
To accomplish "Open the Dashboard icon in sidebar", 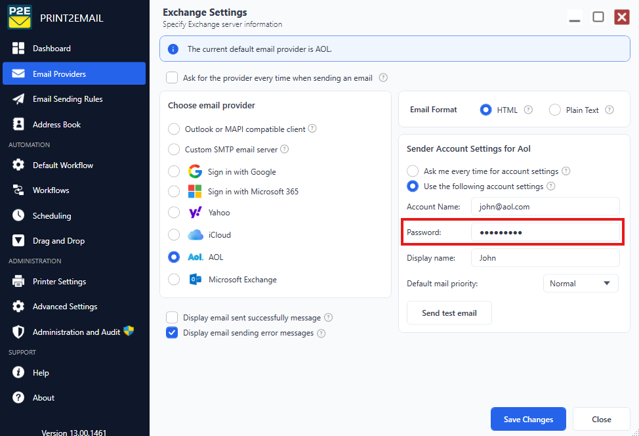I will (18, 48).
